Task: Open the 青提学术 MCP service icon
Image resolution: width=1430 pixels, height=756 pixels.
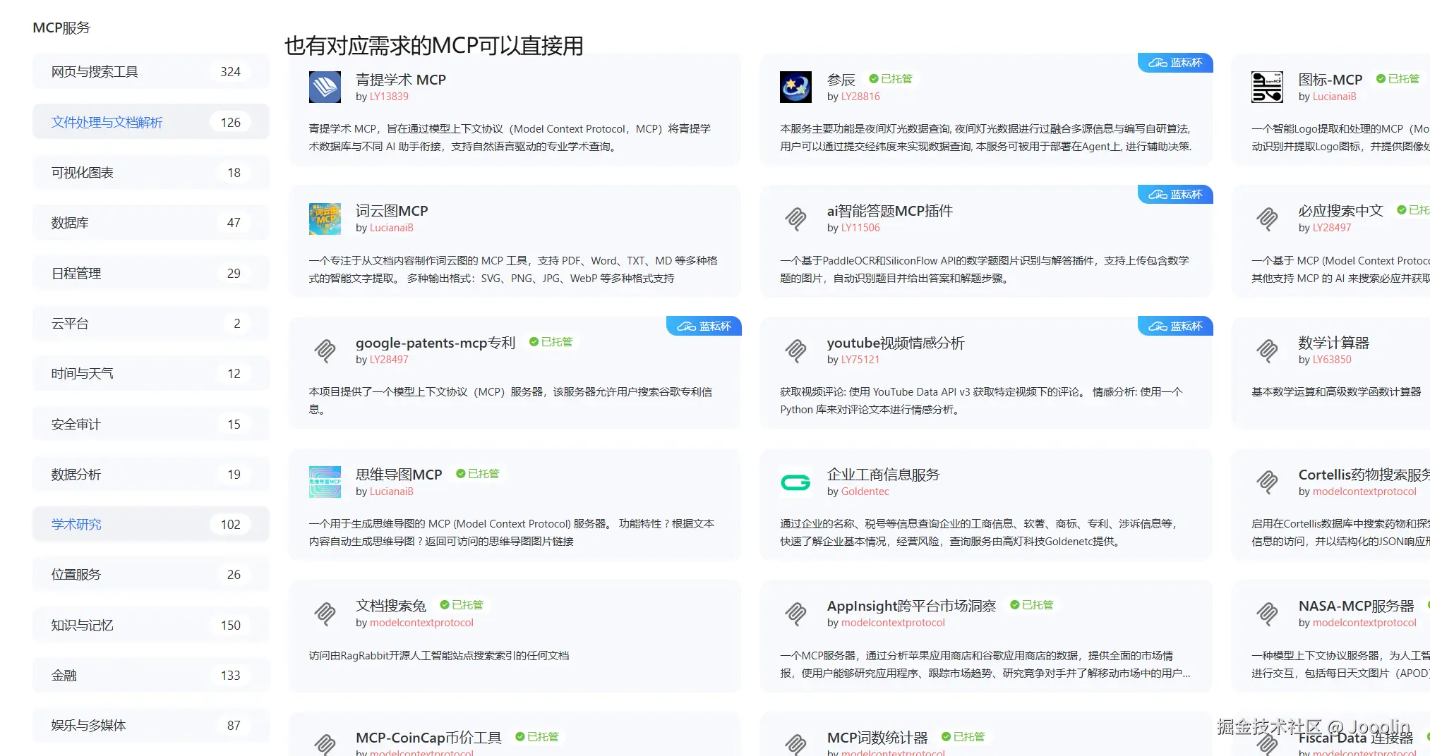Action: (325, 87)
